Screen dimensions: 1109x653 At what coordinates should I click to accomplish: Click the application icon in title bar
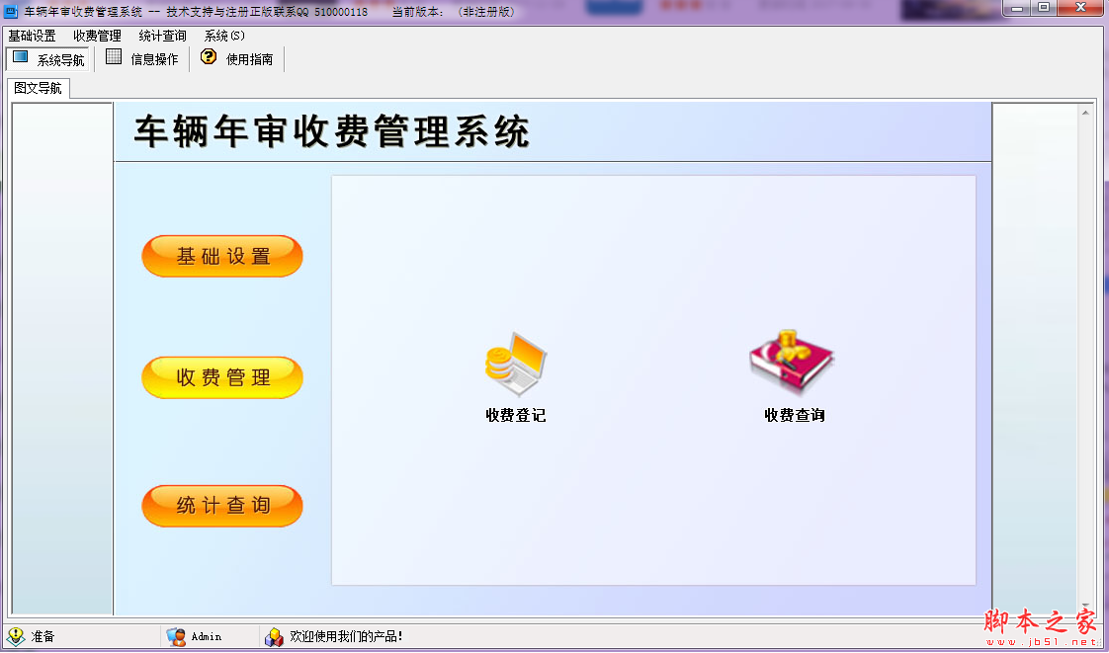(x=9, y=9)
